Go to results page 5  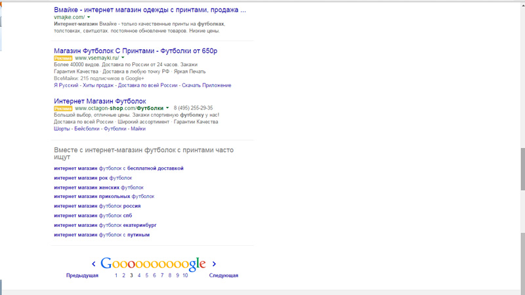pos(146,275)
